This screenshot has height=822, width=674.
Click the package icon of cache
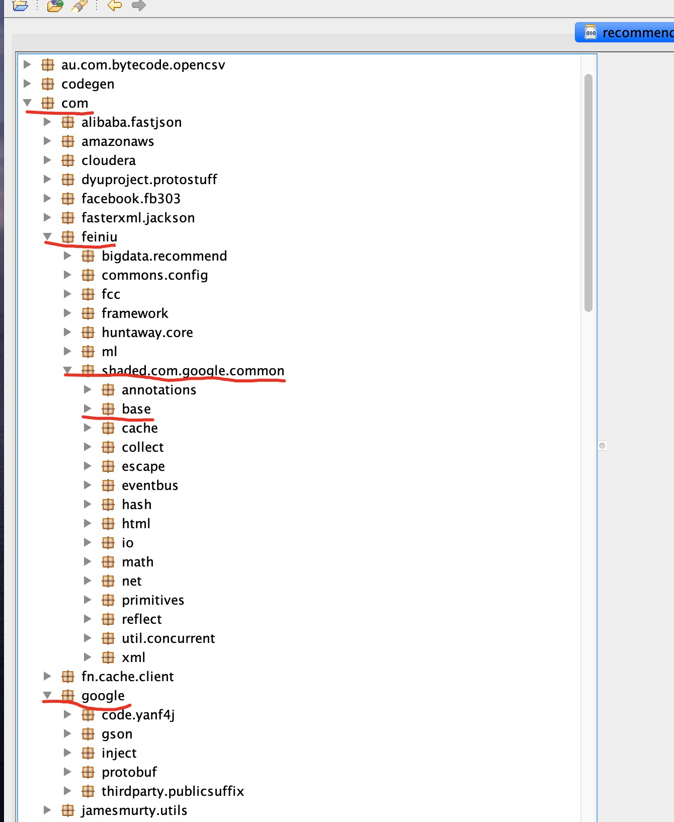(108, 428)
